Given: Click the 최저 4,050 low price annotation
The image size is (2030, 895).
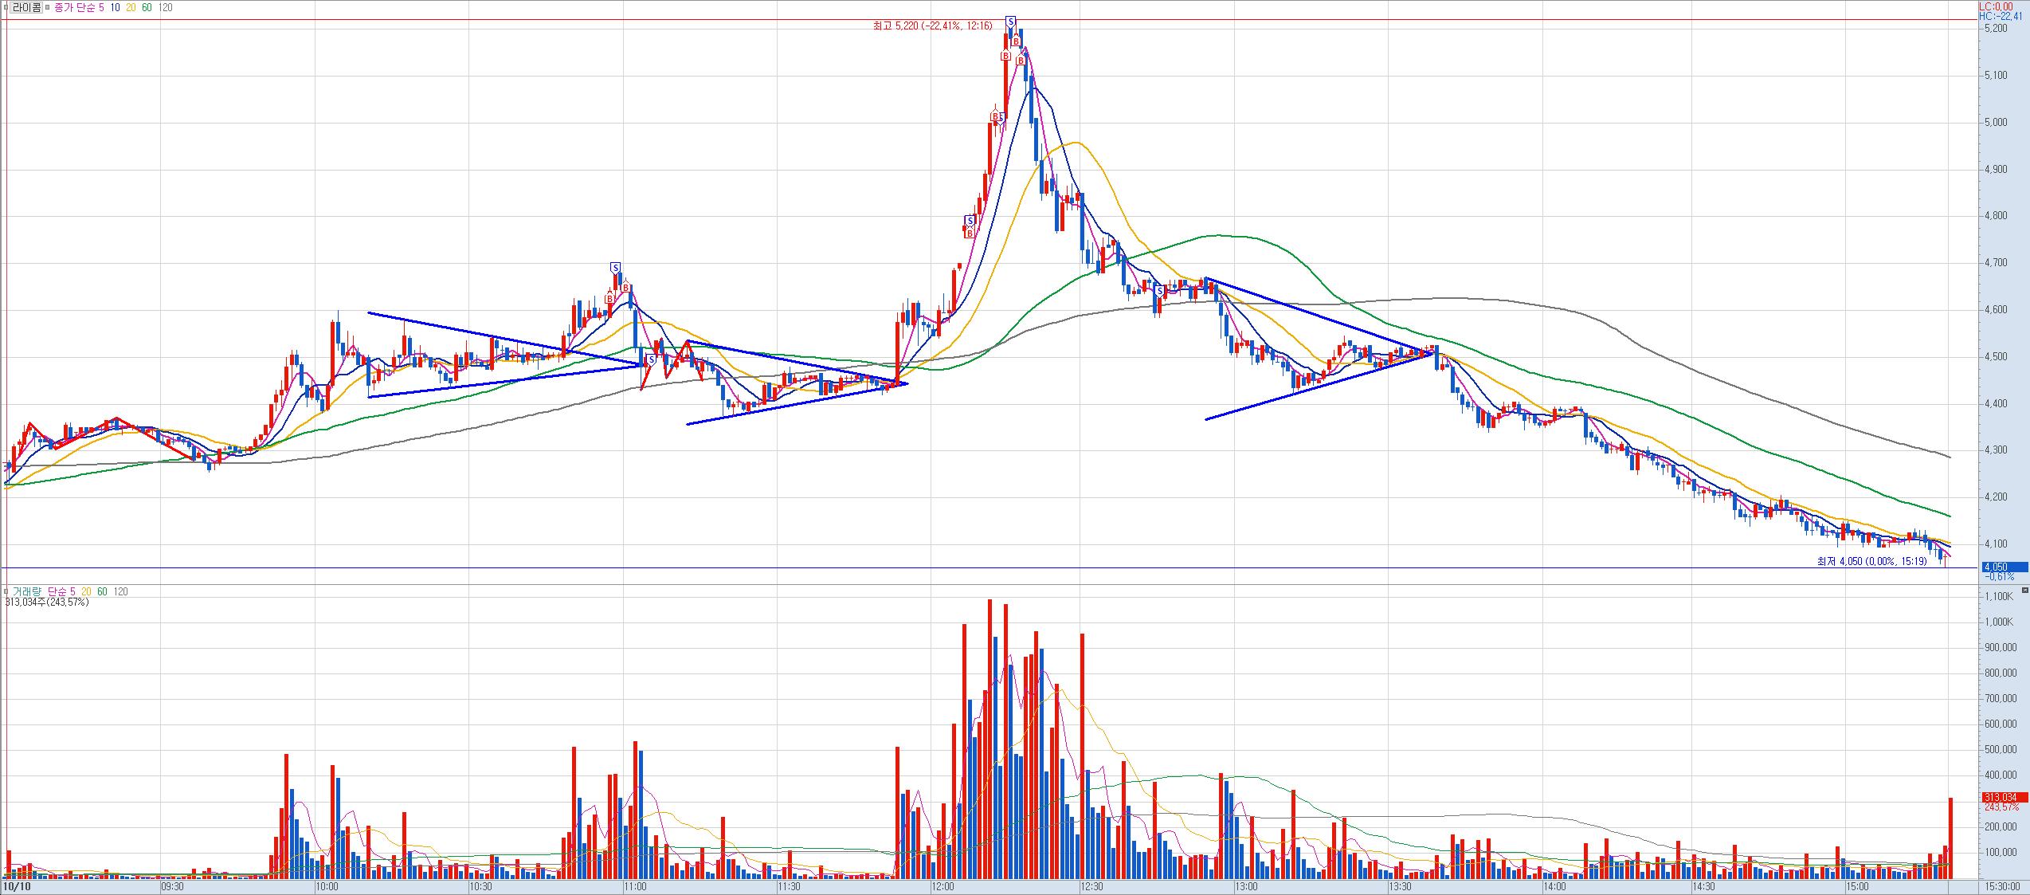Looking at the screenshot, I should 1871,561.
